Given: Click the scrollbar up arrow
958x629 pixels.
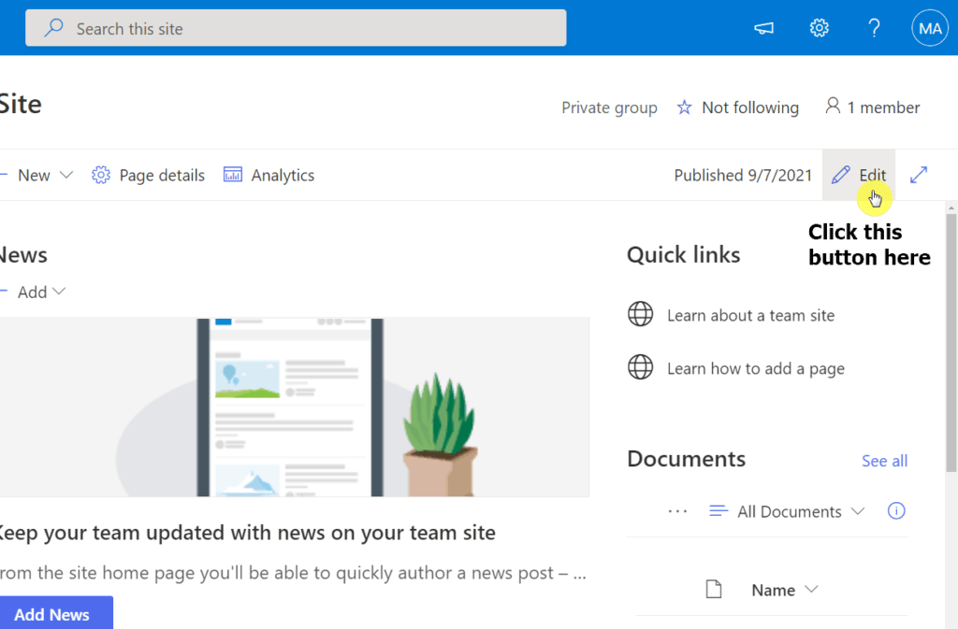Looking at the screenshot, I should (x=951, y=207).
